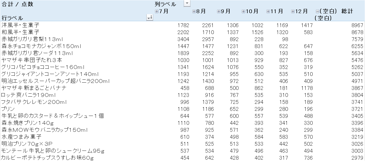Click August value 2957

[208, 39]
